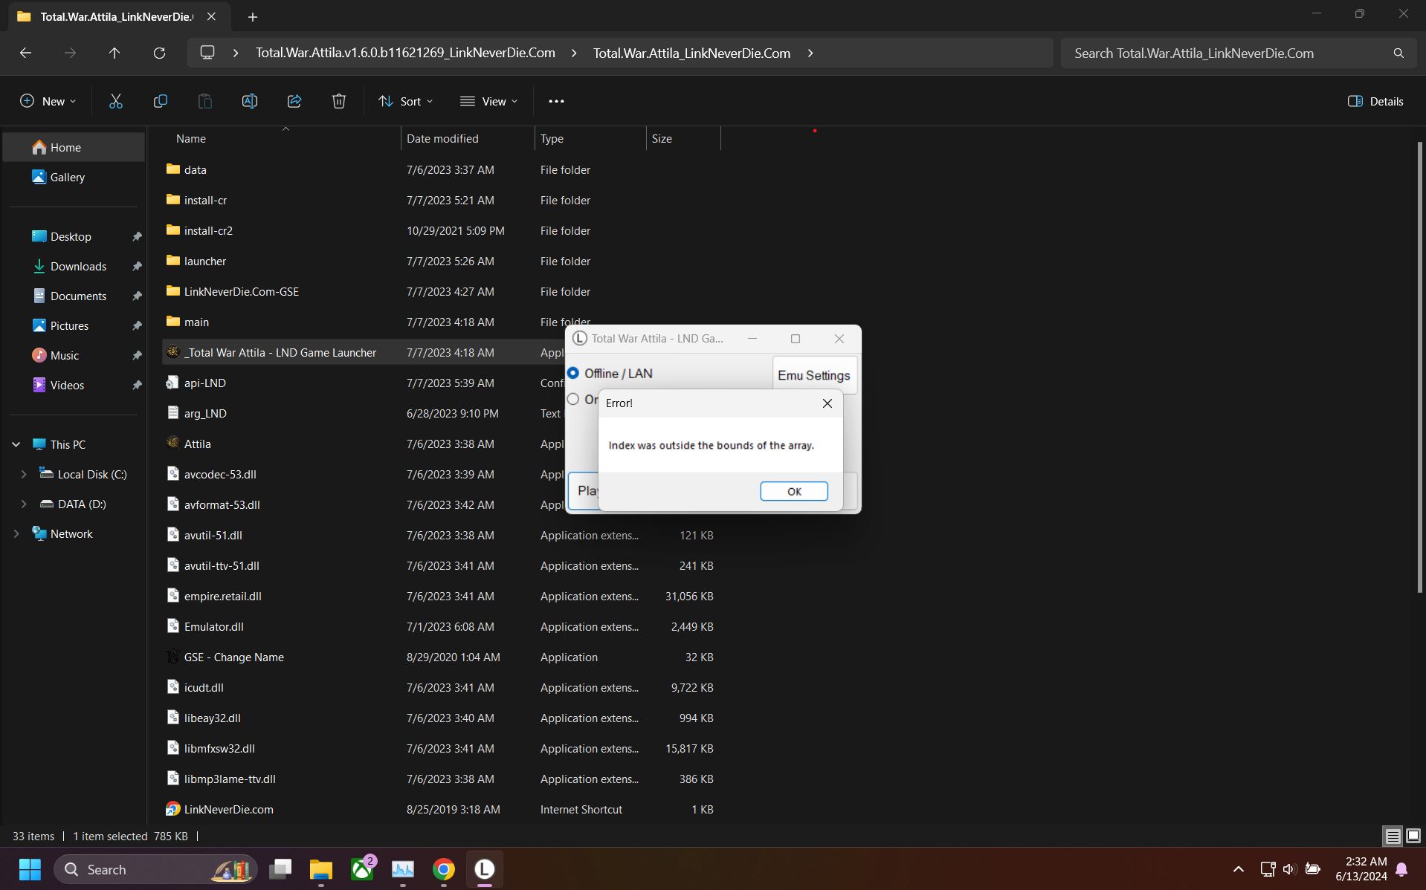Click the Refresh icon

159,53
